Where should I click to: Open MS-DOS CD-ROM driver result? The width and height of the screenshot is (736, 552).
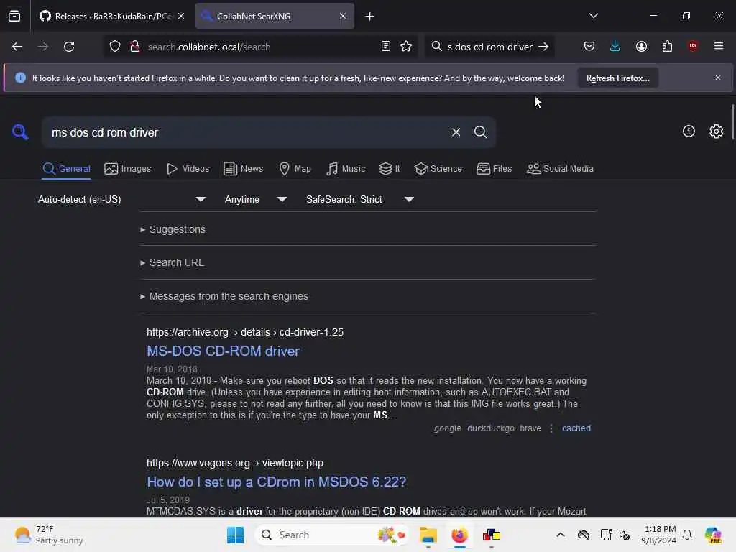tap(223, 351)
